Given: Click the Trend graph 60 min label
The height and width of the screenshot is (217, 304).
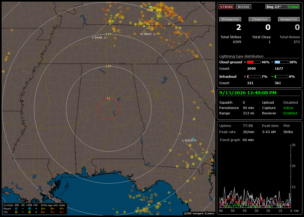Looking at the screenshot, I should click(x=236, y=140).
